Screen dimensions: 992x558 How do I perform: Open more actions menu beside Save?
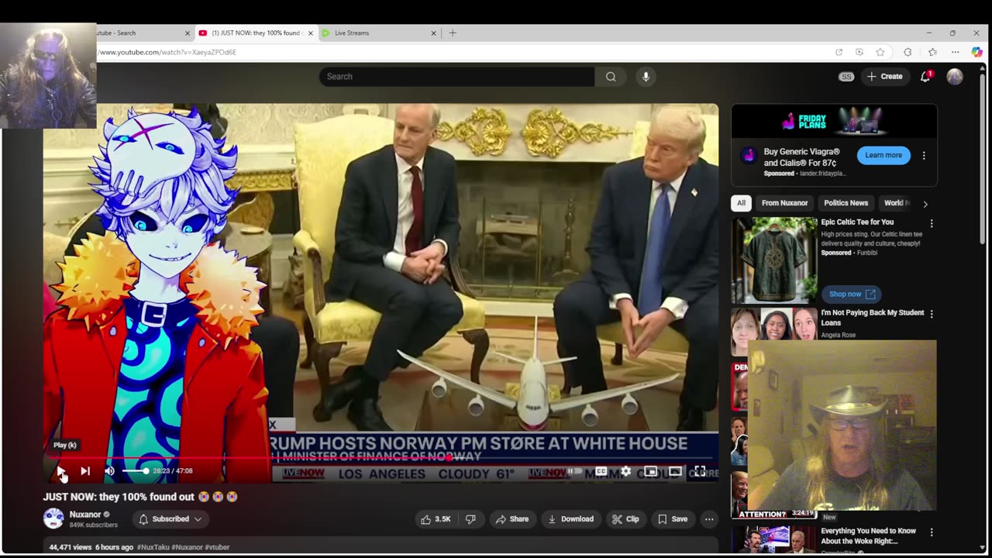point(708,519)
